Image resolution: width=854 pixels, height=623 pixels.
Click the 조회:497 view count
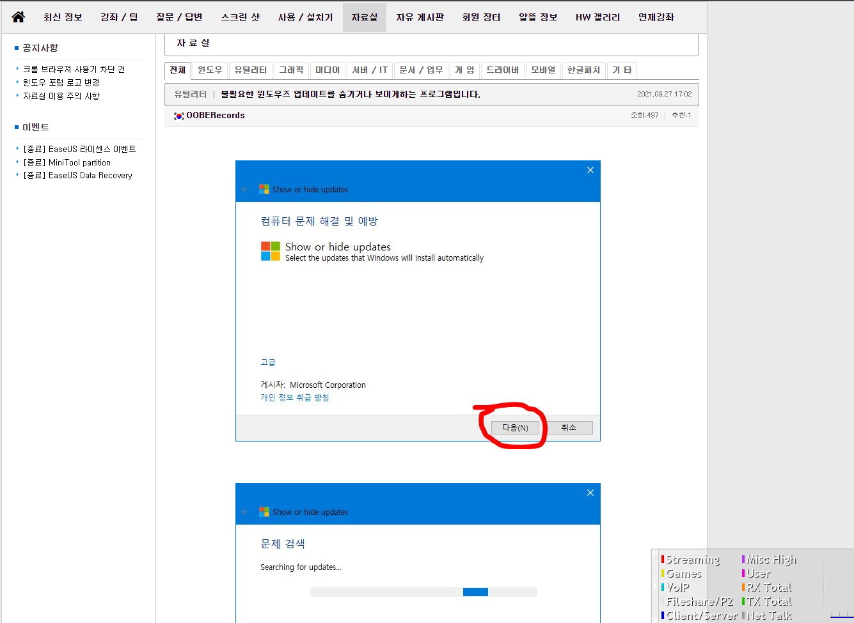tap(645, 115)
